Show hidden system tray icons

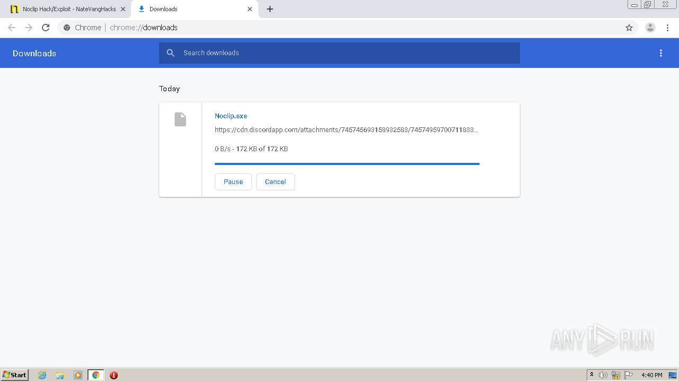(x=591, y=375)
